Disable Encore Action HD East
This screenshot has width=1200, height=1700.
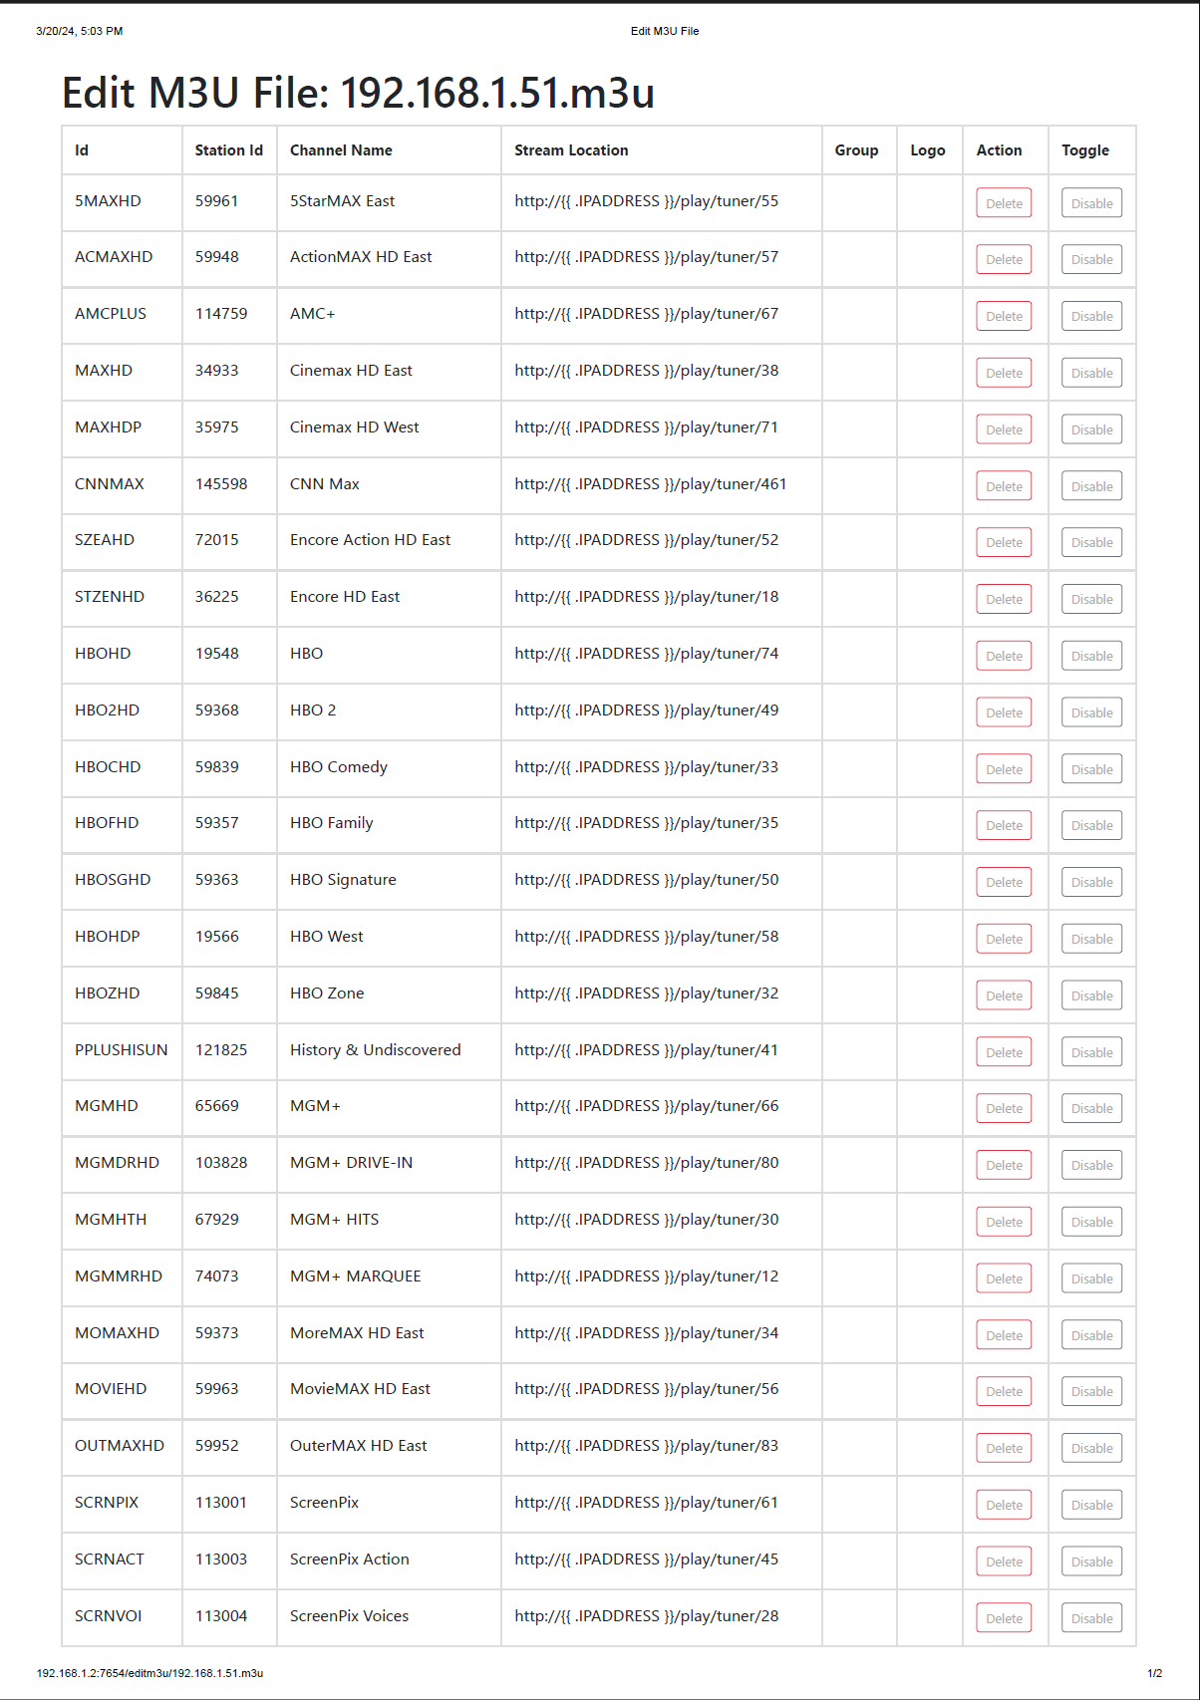pos(1091,543)
